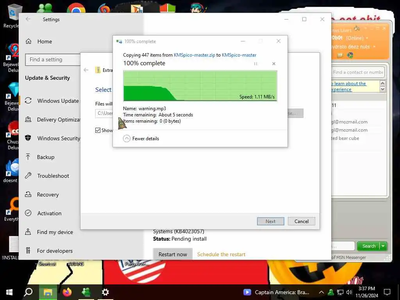Screen dimensions: 400x300
Task: Show hidden system tray icons
Action: 321,292
